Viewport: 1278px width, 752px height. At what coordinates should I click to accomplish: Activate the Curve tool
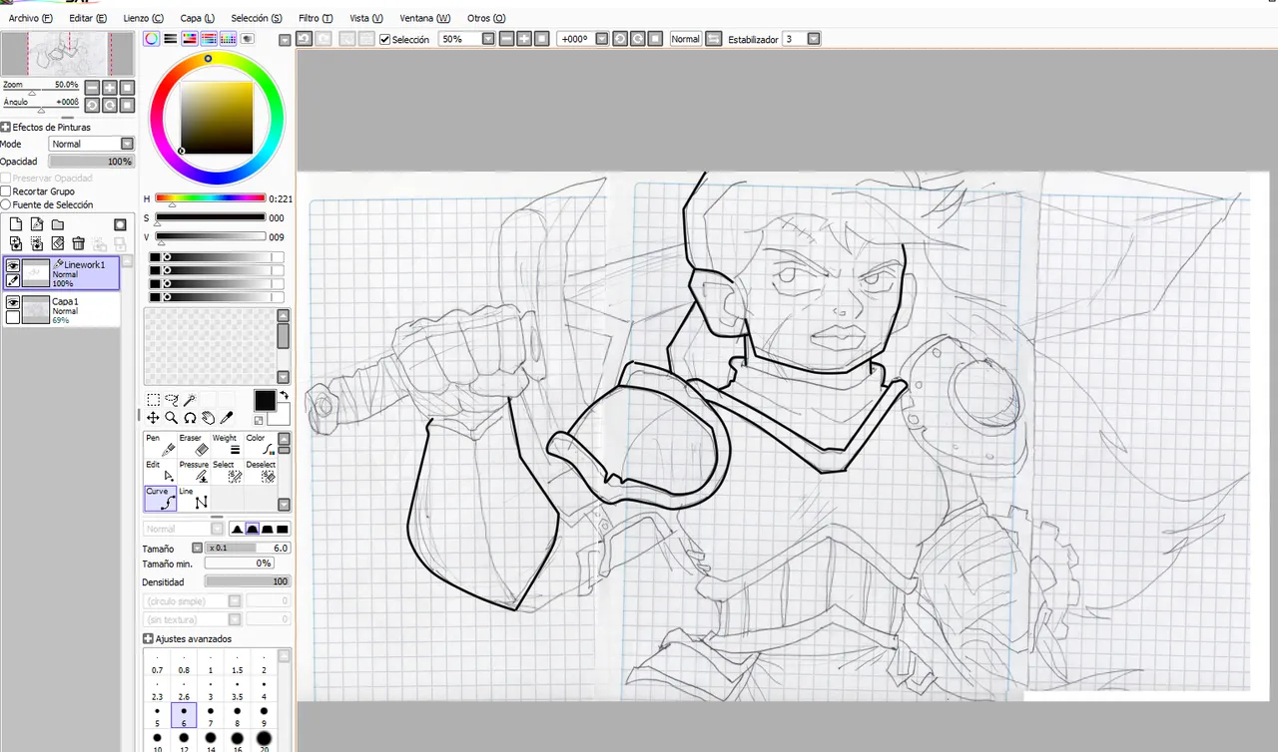coord(160,499)
